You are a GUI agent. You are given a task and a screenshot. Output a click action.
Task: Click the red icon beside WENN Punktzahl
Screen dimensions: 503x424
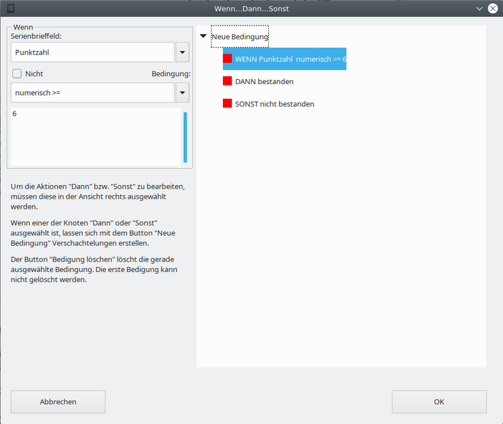tap(228, 59)
